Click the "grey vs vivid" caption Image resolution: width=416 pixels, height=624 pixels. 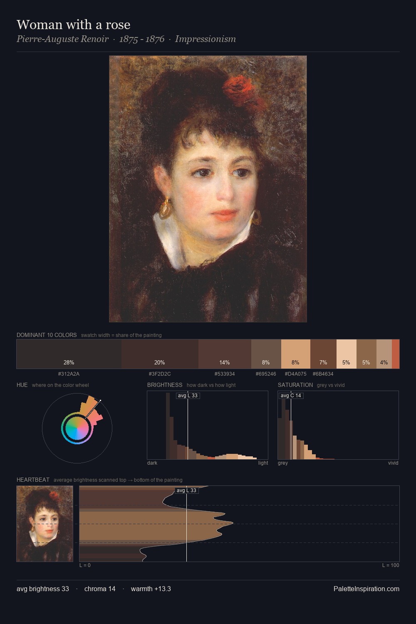331,385
